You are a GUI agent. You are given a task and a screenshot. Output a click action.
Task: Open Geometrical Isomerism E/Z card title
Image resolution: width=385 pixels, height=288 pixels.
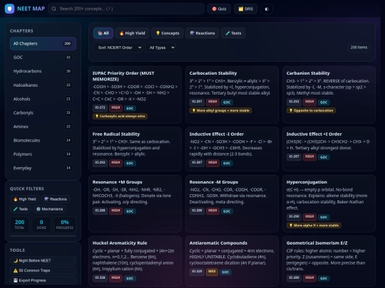pos(317,243)
